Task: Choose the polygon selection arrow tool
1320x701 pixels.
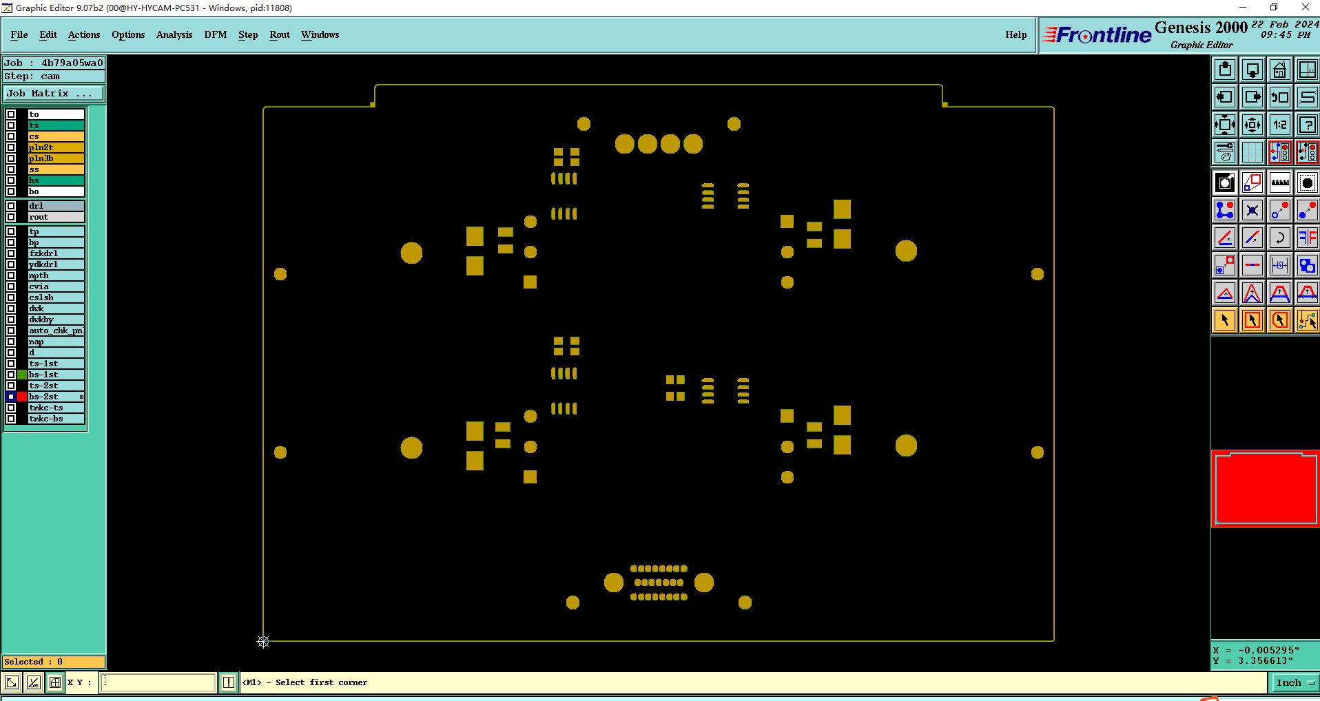Action: click(x=1279, y=320)
